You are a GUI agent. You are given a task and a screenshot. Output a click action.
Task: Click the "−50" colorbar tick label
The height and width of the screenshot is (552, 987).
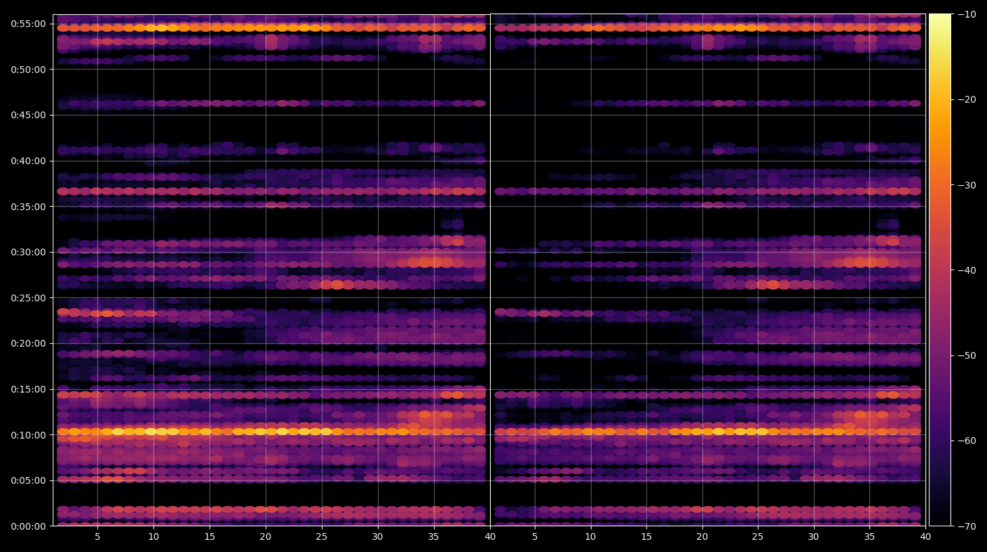tap(967, 355)
